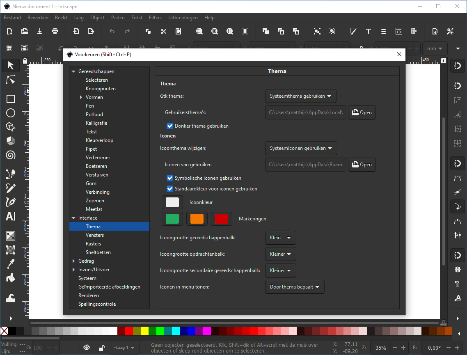The width and height of the screenshot is (467, 355).
Task: Select Sneltoetsen in the preferences tree
Action: [98, 252]
